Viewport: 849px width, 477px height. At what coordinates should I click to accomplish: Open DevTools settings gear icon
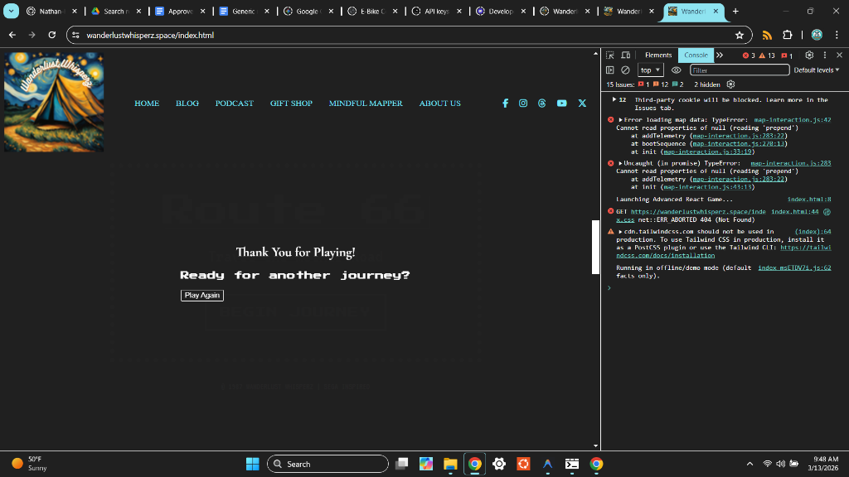[809, 55]
